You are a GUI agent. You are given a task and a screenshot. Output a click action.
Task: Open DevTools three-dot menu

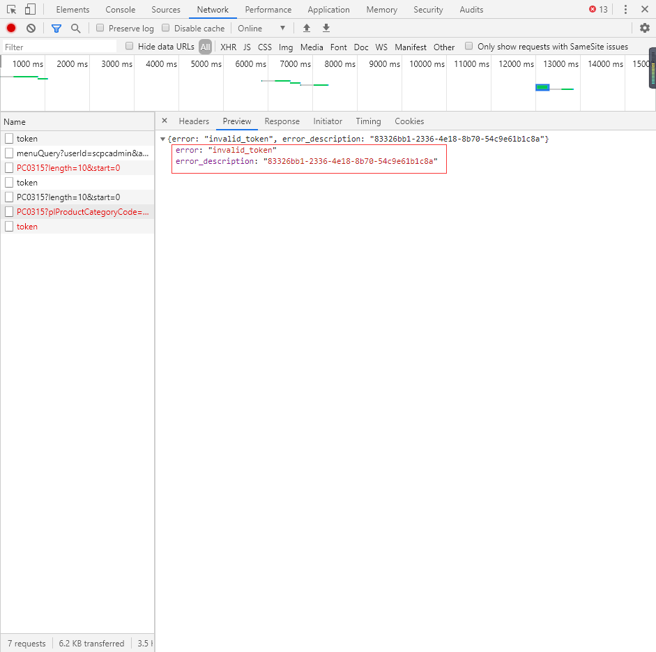(625, 9)
